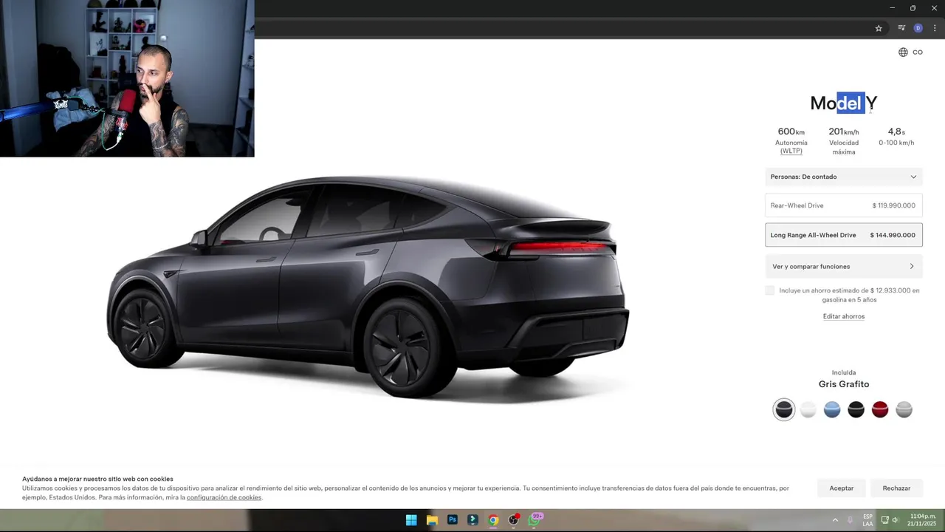Click the Ayúdanos a mejorar cookies heading

[x=97, y=480]
